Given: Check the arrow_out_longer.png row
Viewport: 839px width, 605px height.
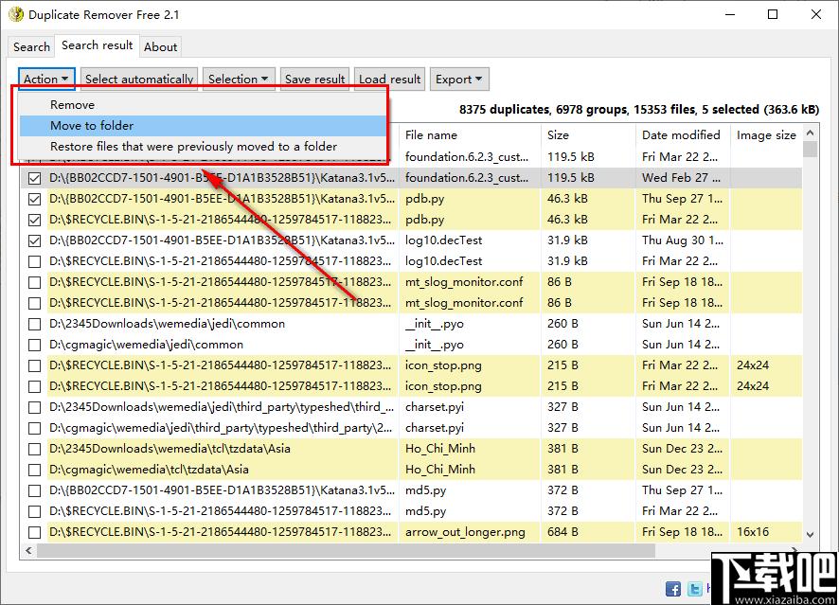Looking at the screenshot, I should [x=34, y=533].
